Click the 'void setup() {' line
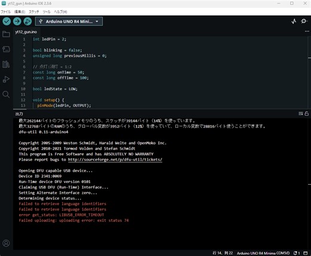This screenshot has width=311, height=256. tap(48, 100)
